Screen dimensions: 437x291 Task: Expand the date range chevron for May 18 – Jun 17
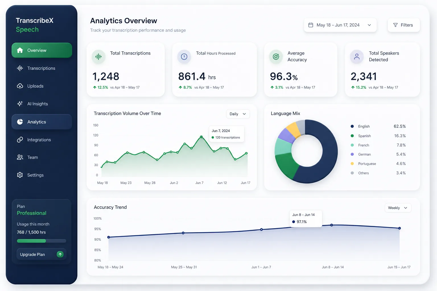pyautogui.click(x=369, y=25)
